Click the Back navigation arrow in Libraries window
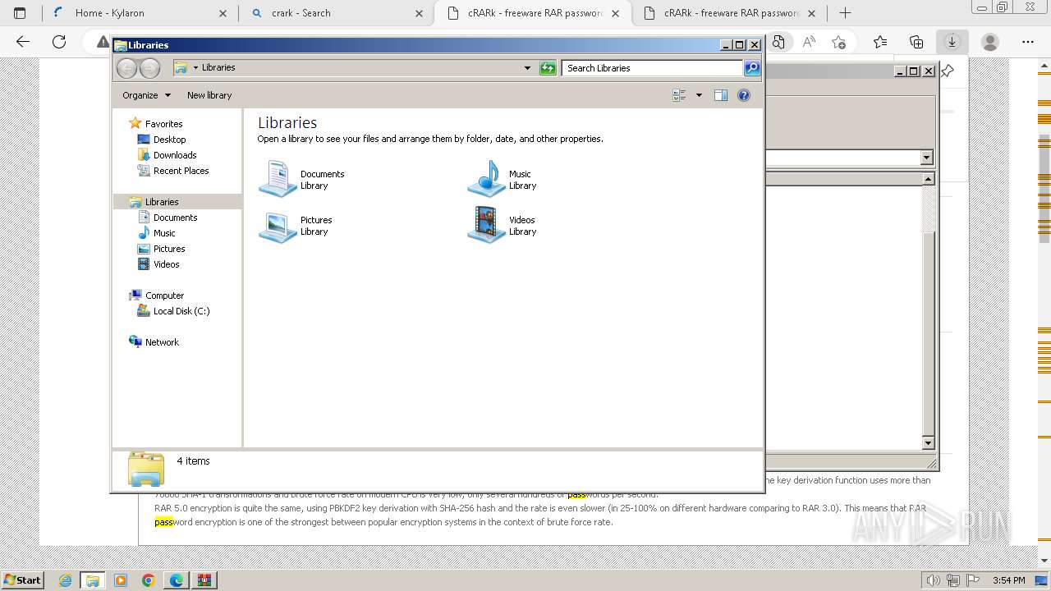1051x591 pixels. click(126, 68)
